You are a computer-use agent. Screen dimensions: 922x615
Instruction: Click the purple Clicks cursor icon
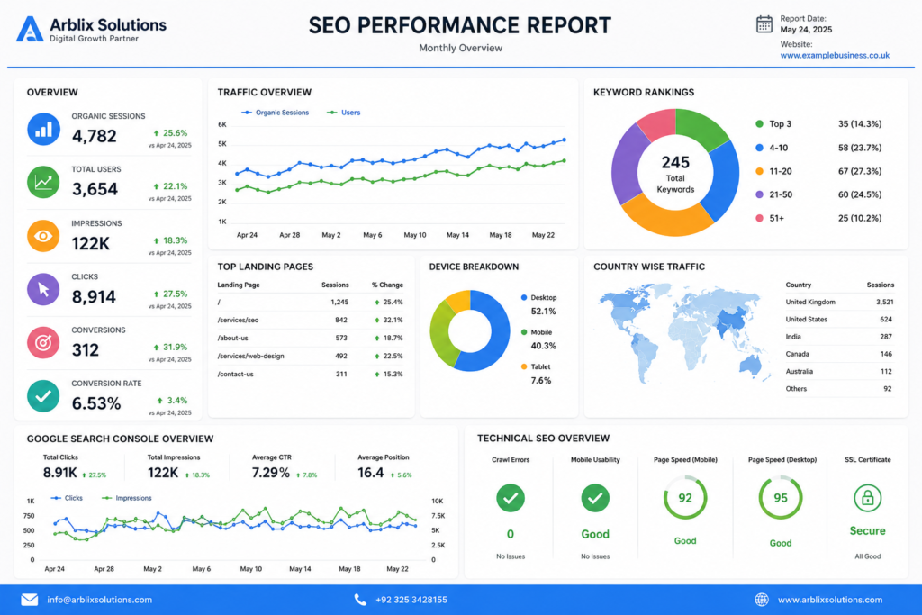(43, 289)
